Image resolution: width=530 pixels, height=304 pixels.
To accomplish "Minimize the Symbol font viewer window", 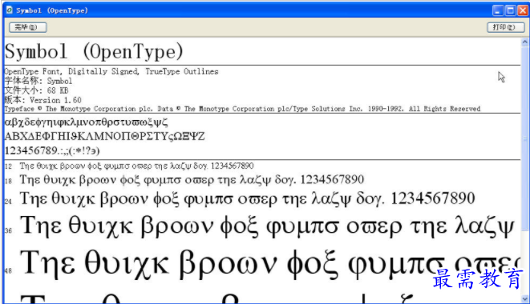I will (x=498, y=10).
